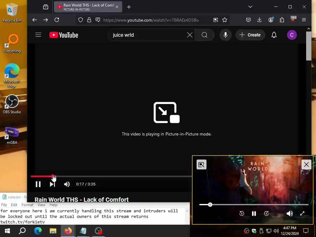Image resolution: width=316 pixels, height=237 pixels.
Task: Open File Explorer from taskbar
Action: (53, 231)
